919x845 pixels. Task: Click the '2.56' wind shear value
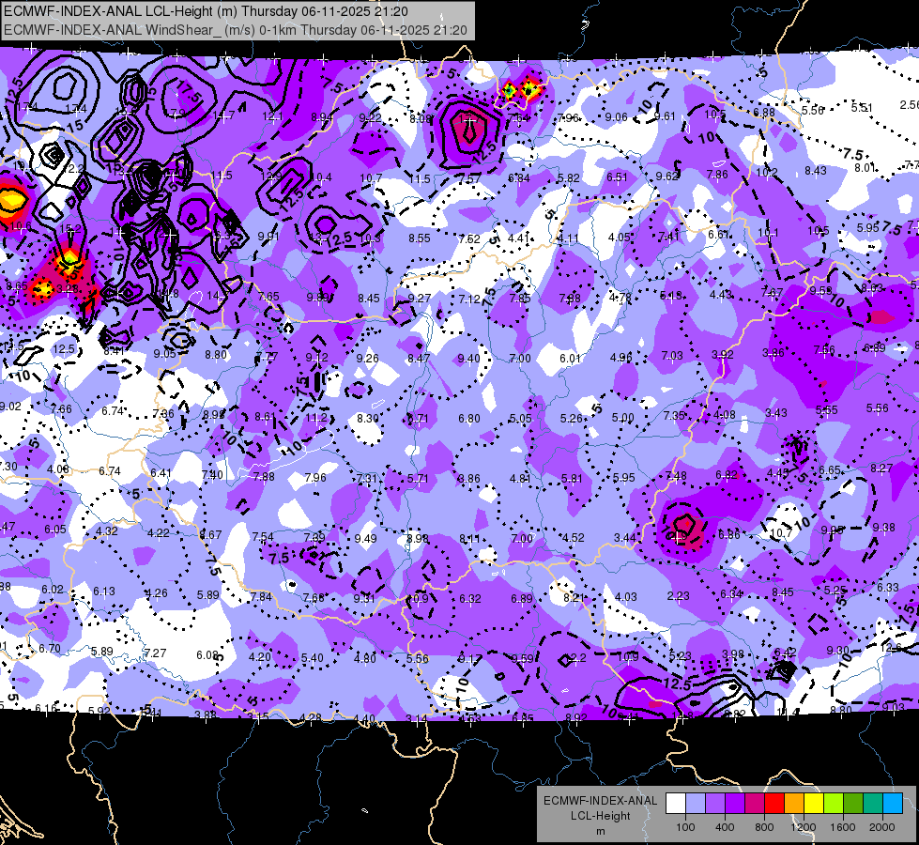pyautogui.click(x=909, y=105)
